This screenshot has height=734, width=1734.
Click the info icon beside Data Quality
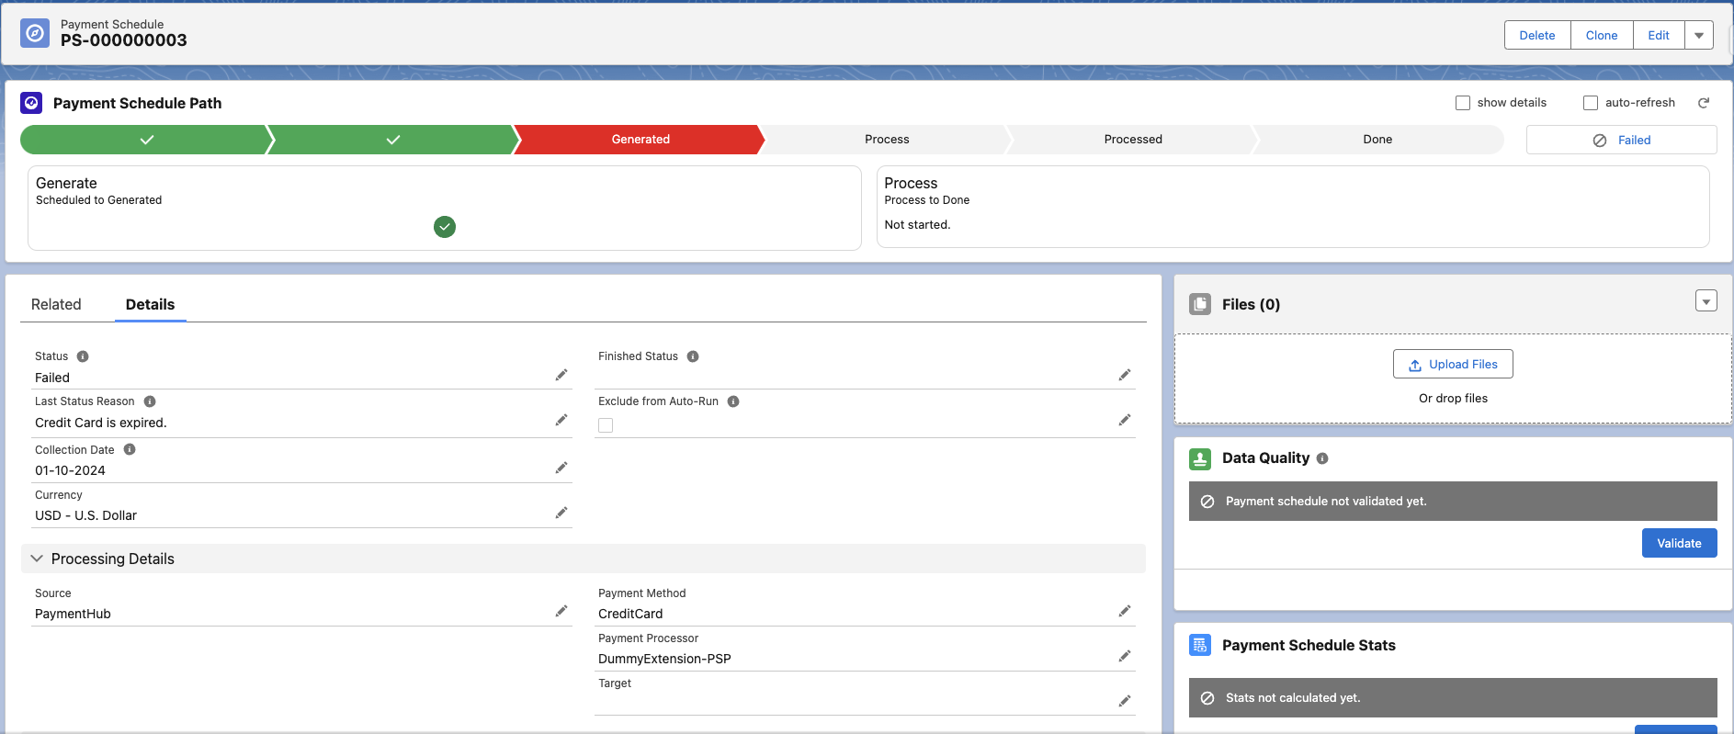pos(1321,458)
